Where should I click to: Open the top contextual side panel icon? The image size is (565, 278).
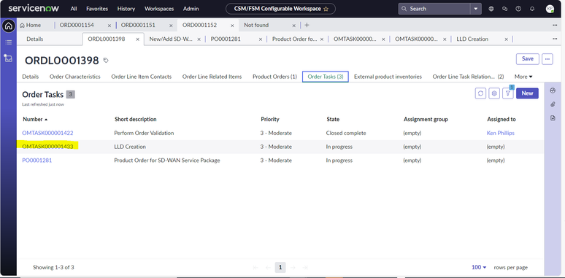point(553,90)
